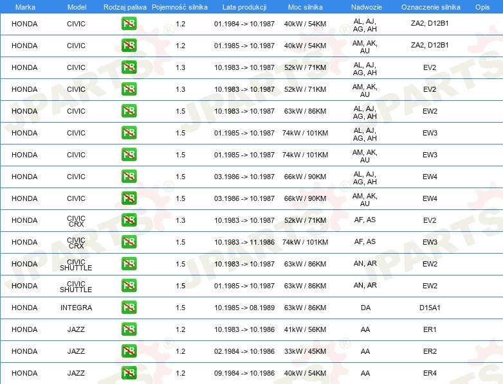The image size is (503, 384).
Task: Click date range 02.1984 -> 10.1986
Action: click(x=244, y=351)
